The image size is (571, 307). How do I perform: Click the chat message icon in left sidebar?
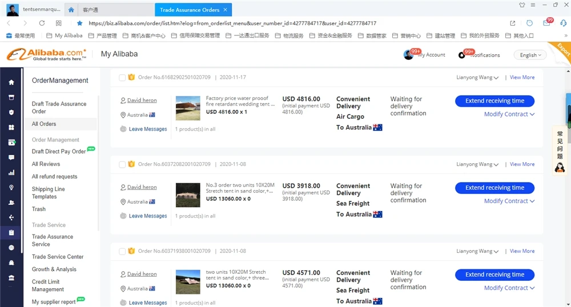click(11, 157)
